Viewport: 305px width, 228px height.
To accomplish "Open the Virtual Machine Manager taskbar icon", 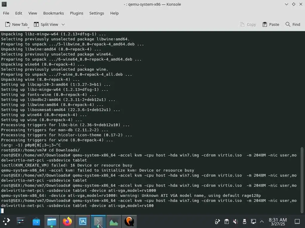I will click(x=83, y=221).
